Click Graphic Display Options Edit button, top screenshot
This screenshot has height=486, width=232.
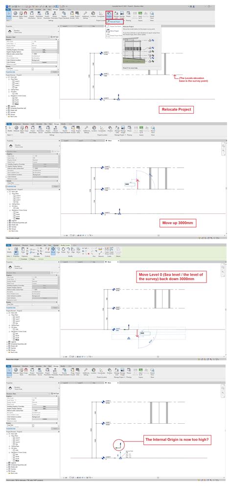[44, 51]
